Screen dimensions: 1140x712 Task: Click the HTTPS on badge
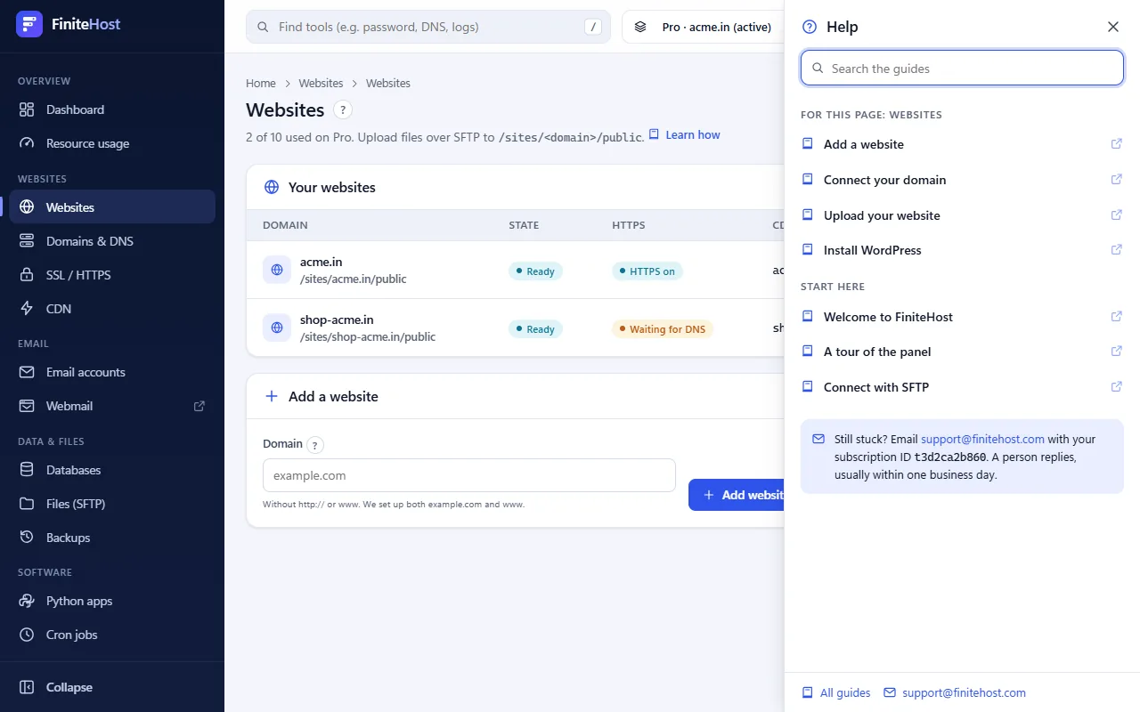click(647, 271)
